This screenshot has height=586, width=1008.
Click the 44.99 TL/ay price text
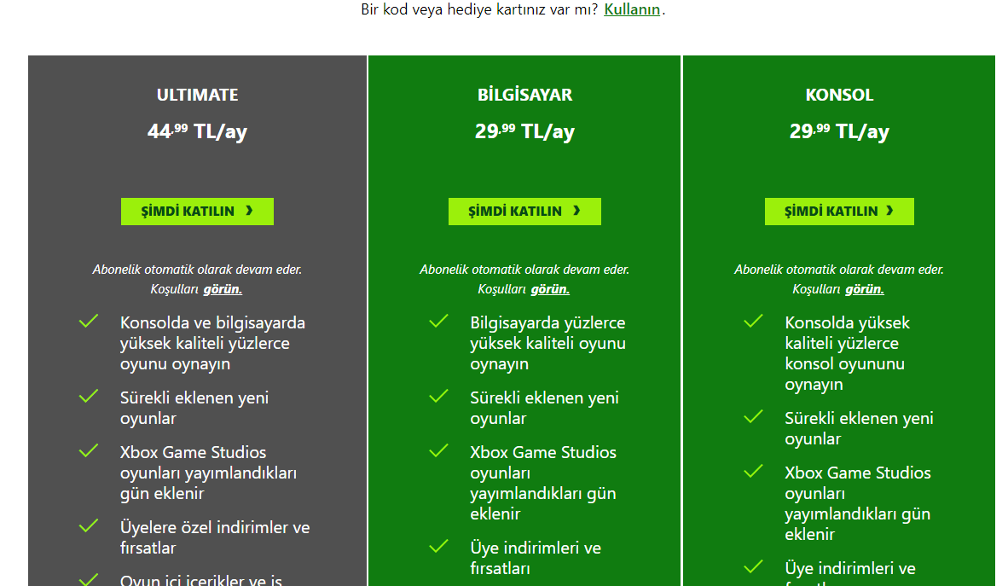click(198, 131)
